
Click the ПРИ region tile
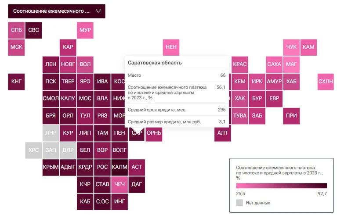pyautogui.click(x=291, y=116)
